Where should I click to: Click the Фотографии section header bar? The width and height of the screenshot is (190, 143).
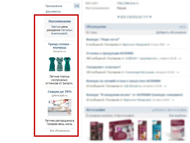tap(136, 110)
